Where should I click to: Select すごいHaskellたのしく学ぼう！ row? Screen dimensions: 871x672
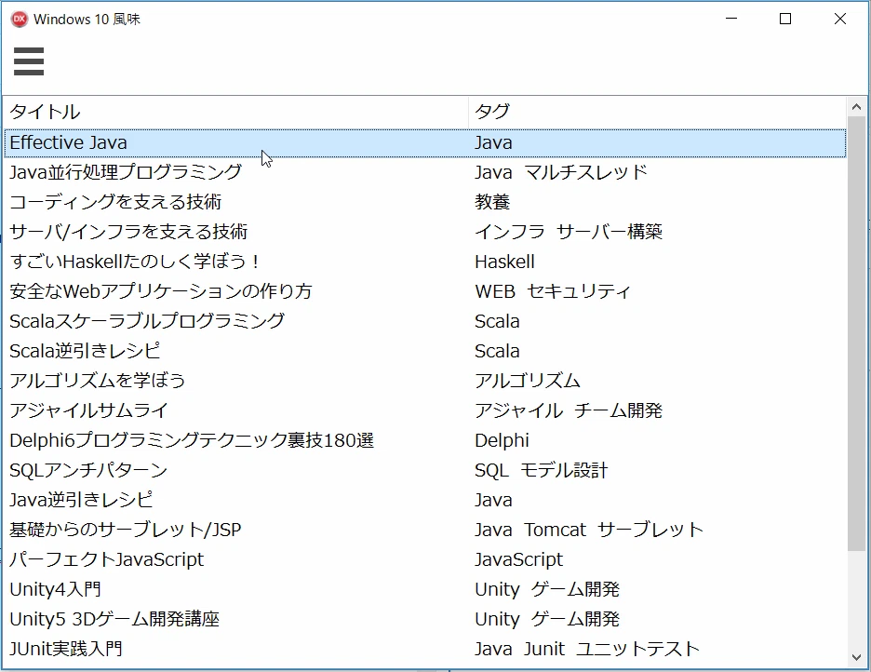coord(425,262)
